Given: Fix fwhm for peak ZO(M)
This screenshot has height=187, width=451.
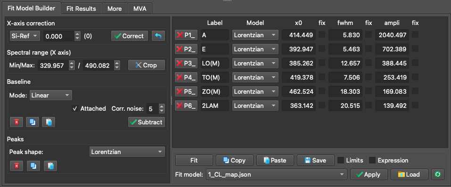Looking at the screenshot, I should 369,91.
